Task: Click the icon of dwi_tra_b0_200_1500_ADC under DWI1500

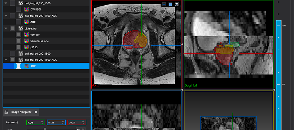Action: point(21,16)
